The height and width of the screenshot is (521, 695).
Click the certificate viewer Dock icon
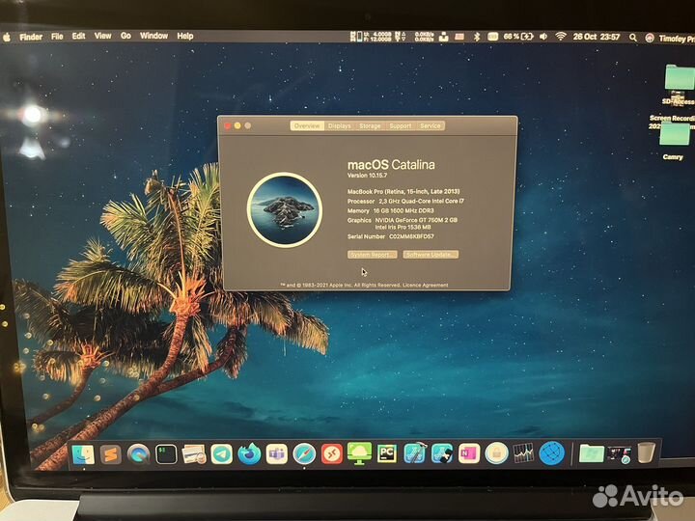[x=194, y=454]
